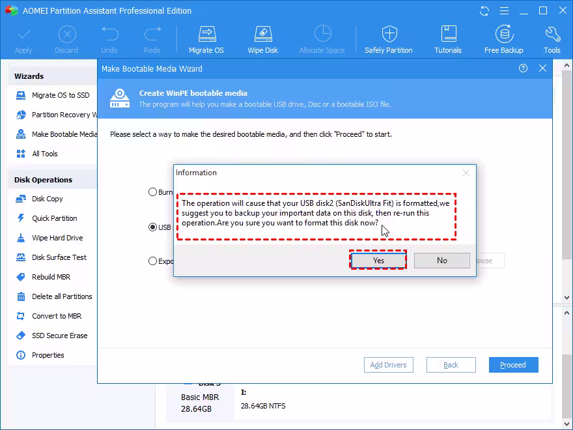
Task: Click the Allocate Space toolbar icon
Action: tap(323, 35)
